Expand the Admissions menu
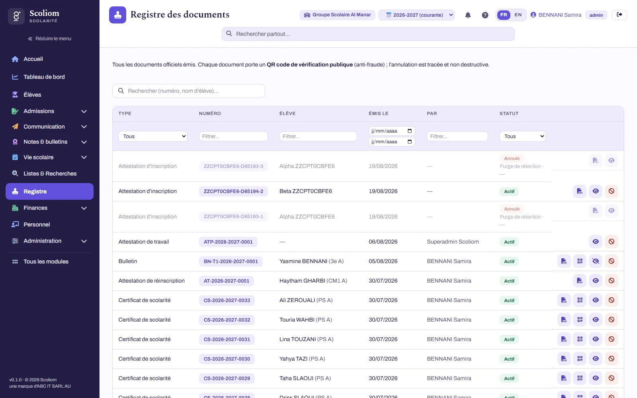Image resolution: width=637 pixels, height=398 pixels. tap(49, 111)
